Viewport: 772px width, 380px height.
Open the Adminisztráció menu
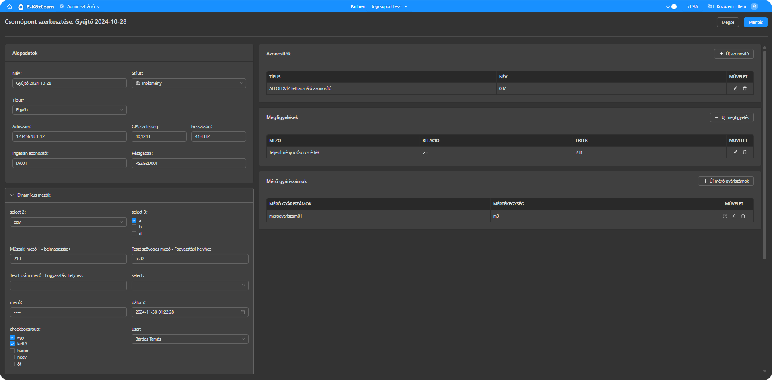pos(80,6)
